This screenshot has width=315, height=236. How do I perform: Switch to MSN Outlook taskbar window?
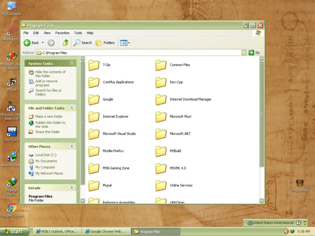pos(57,232)
